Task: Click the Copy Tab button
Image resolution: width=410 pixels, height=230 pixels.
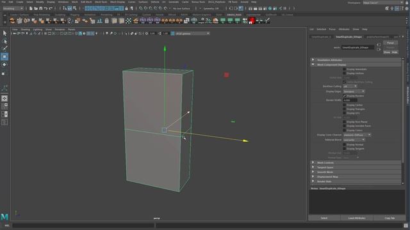Action: pos(389,218)
